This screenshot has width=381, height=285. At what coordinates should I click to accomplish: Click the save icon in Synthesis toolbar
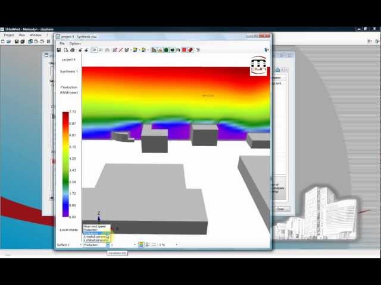(x=59, y=50)
